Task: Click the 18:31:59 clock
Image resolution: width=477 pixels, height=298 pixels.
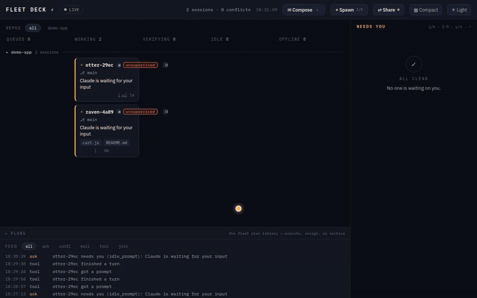Action: [x=266, y=10]
